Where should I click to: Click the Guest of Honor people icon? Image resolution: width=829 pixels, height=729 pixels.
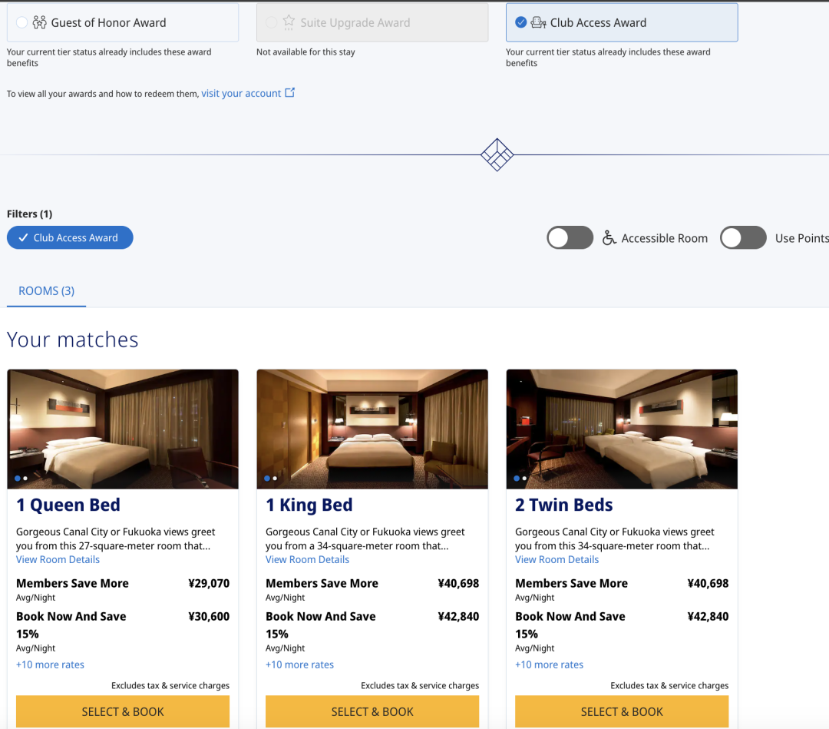[x=40, y=22]
